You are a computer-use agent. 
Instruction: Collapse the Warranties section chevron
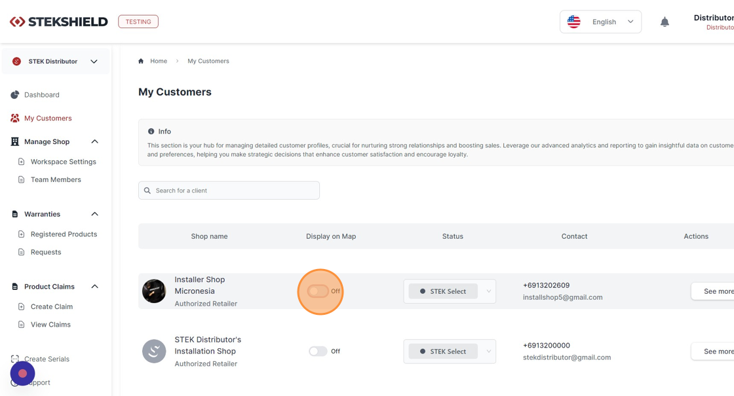tap(94, 214)
